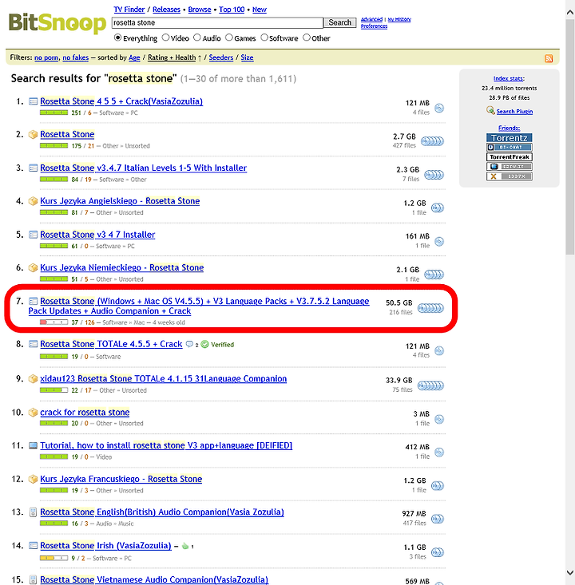Click disc icon for TOTALe 4.5.5 + Crack
Screen dimensions: 575x585
click(439, 350)
